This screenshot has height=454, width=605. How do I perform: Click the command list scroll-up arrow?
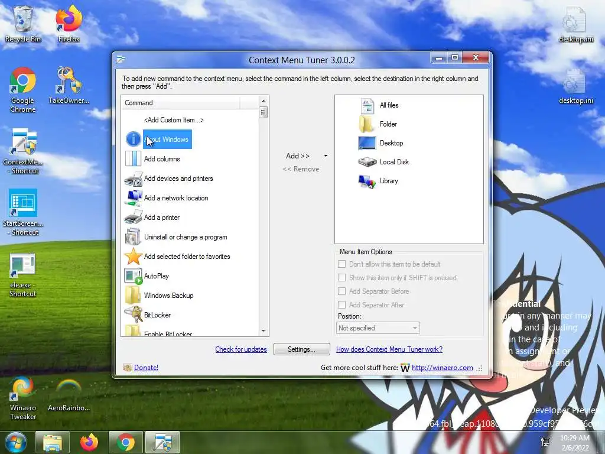(264, 101)
